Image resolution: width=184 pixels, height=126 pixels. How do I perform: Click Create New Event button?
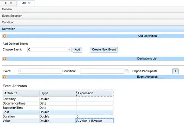point(104,49)
